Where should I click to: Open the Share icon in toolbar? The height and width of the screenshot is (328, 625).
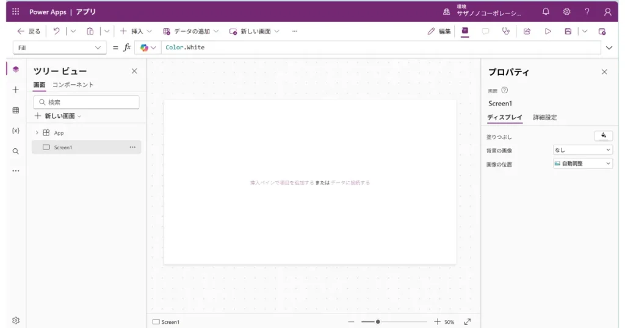(x=527, y=31)
